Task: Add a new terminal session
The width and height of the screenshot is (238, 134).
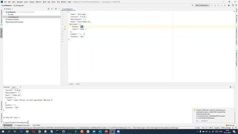Action: click(x=20, y=87)
